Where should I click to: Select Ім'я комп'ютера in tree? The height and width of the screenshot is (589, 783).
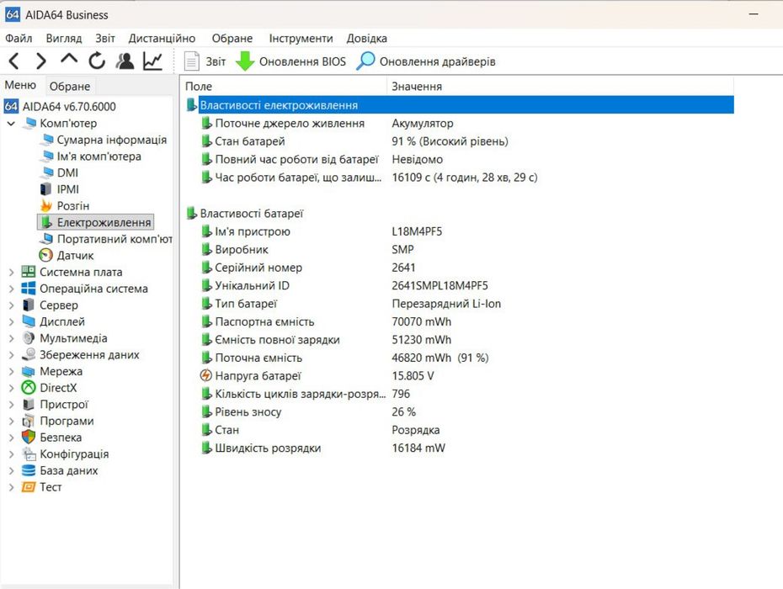[99, 157]
